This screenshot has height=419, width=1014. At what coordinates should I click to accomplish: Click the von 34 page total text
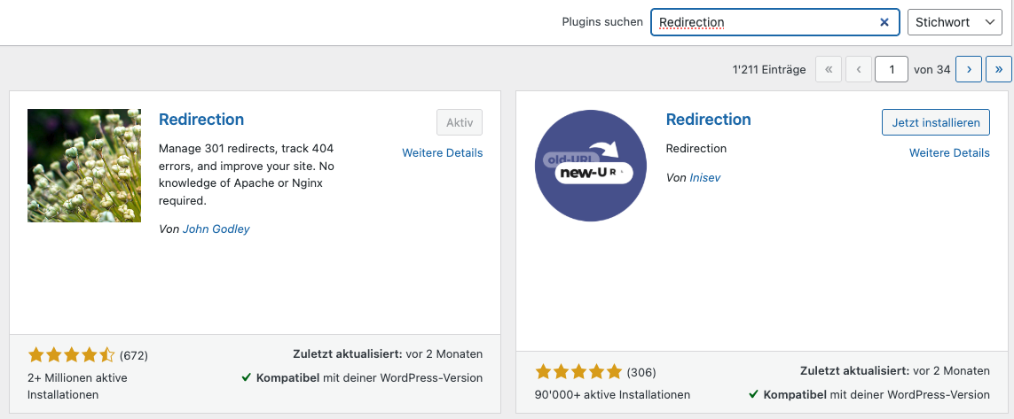[931, 70]
